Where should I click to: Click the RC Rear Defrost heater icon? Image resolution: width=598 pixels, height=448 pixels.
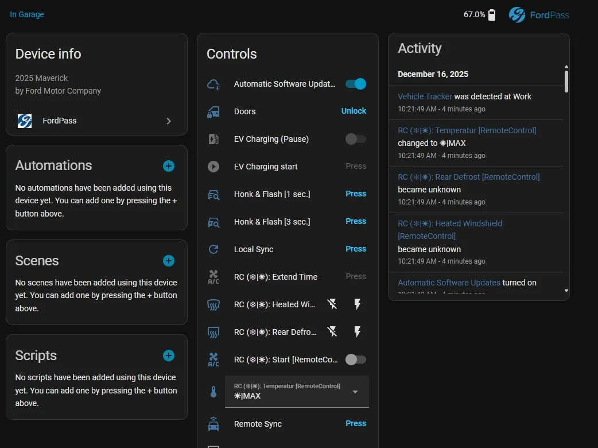tap(213, 332)
